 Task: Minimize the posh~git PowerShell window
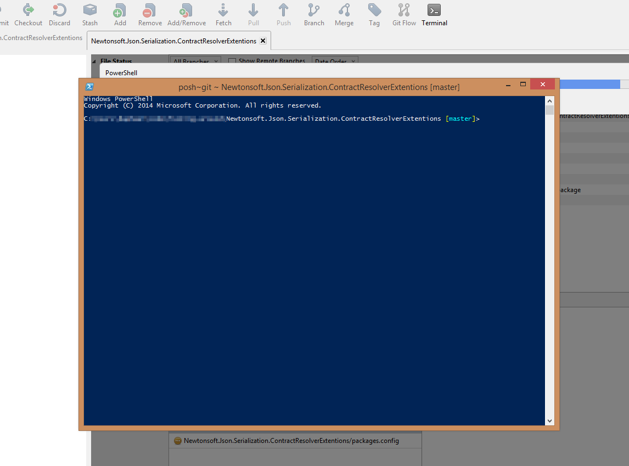click(508, 85)
